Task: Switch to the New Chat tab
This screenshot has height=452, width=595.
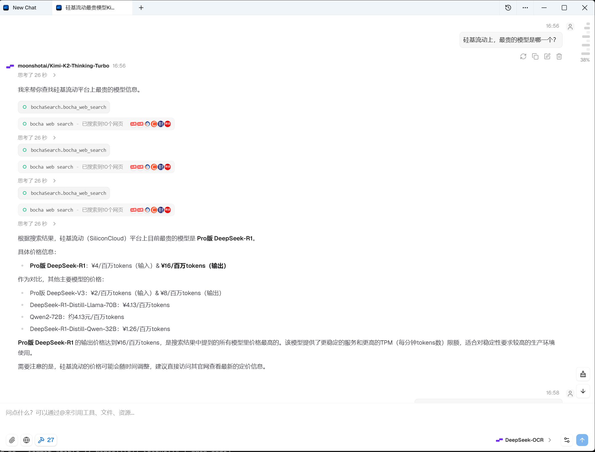Action: 24,8
